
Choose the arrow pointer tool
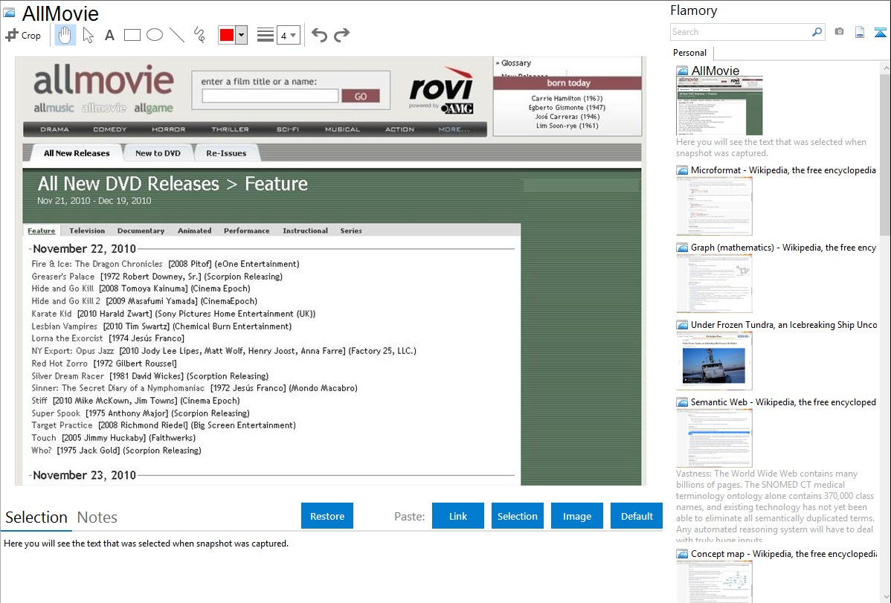pos(88,35)
